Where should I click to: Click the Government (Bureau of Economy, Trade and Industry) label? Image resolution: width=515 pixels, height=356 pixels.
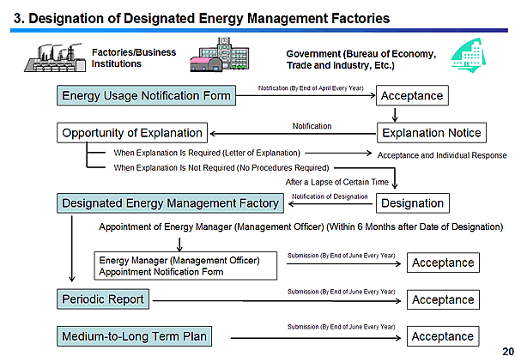point(361,59)
